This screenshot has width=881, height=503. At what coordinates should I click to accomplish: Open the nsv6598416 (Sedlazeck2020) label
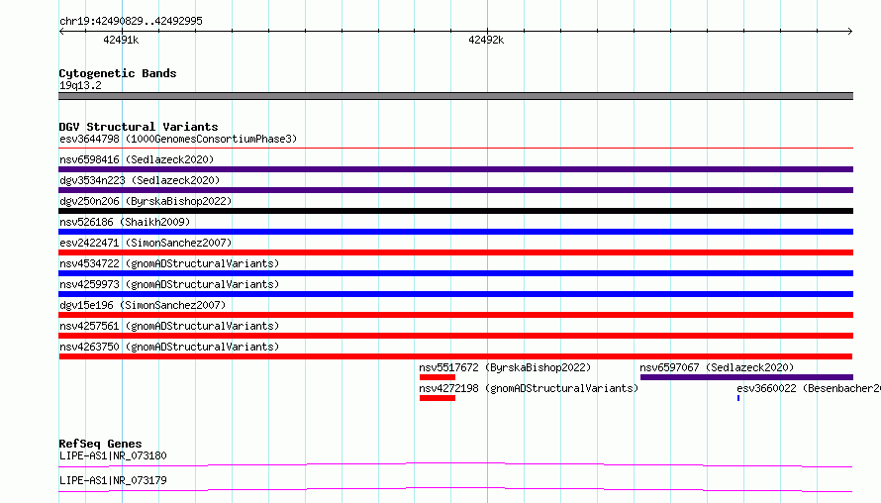coord(137,159)
